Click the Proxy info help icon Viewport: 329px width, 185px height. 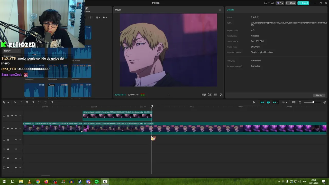point(234,61)
